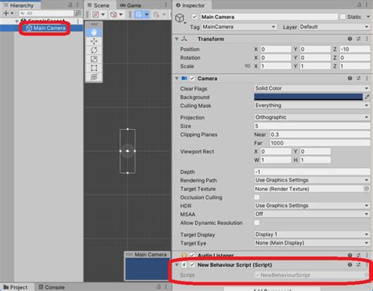Click the Hierarchy search field
Image resolution: width=373 pixels, height=291 pixels.
(46, 13)
